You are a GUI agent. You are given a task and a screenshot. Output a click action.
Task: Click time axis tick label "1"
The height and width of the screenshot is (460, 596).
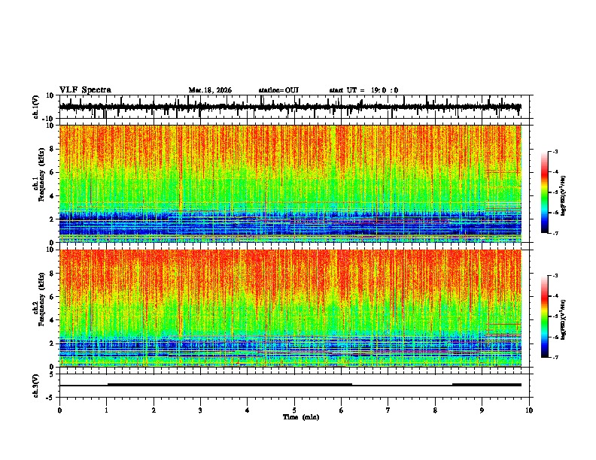pos(106,410)
